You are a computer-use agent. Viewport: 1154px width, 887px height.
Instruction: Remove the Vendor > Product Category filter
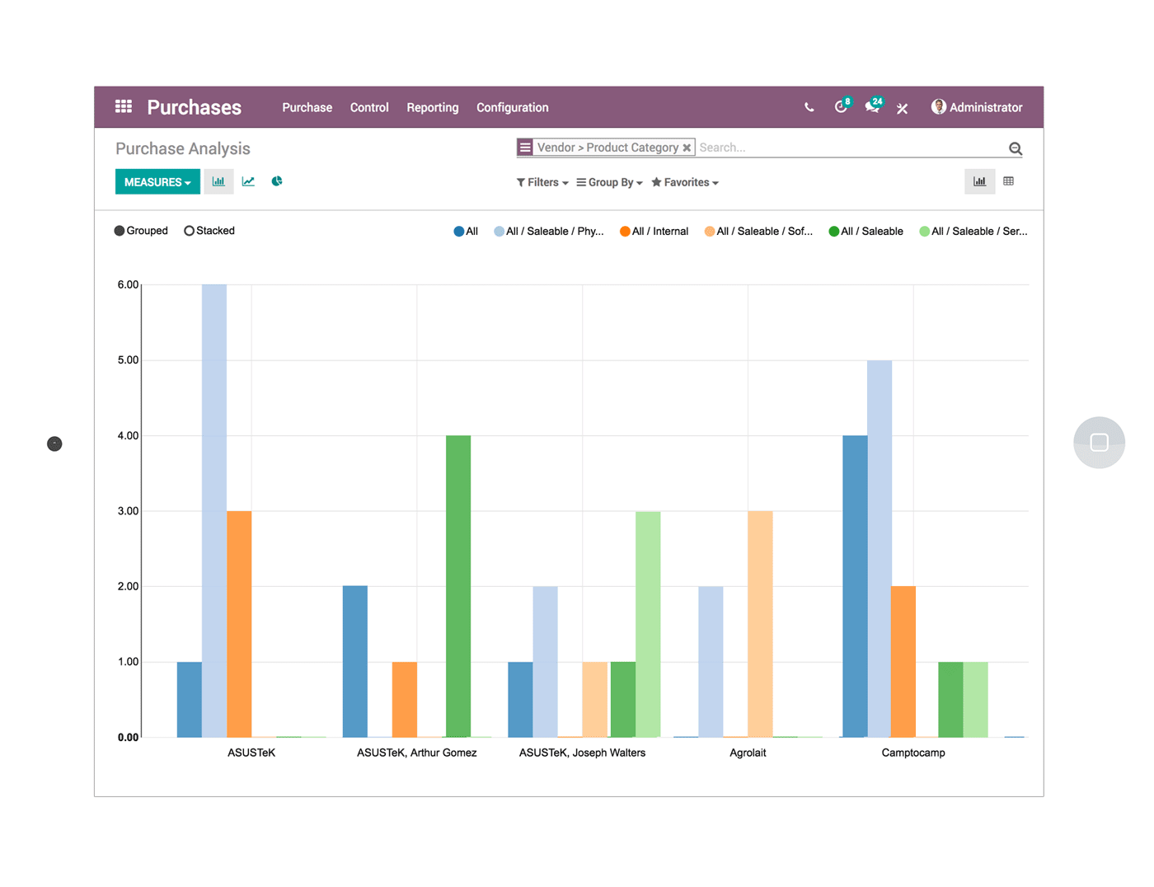pos(687,147)
